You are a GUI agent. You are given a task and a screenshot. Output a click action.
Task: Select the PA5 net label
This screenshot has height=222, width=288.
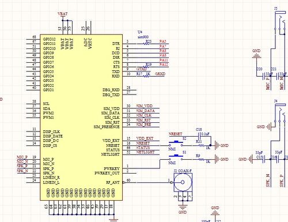pos(162,42)
